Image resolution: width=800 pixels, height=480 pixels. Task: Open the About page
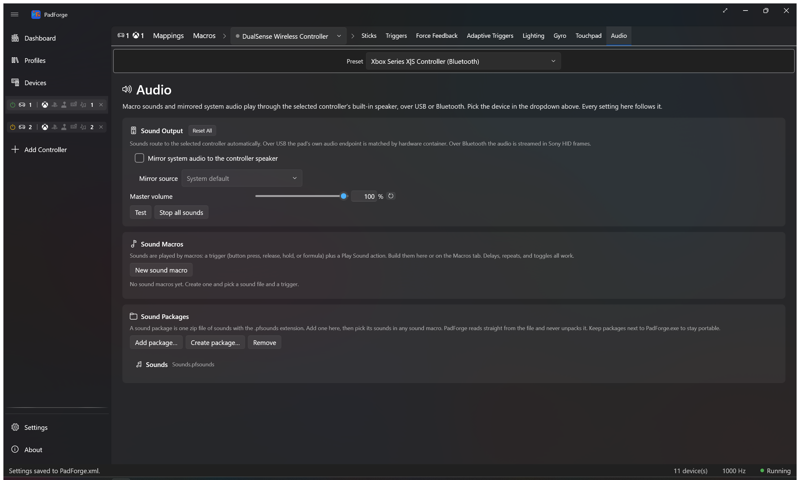(57, 450)
